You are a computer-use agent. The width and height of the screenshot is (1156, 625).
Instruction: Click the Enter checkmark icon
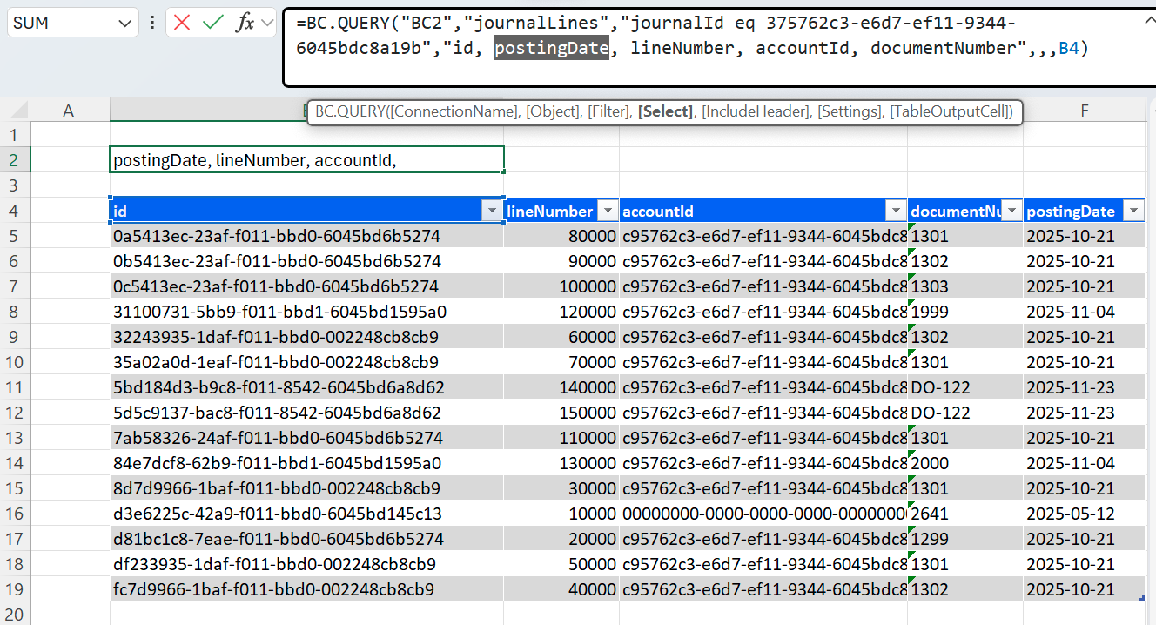212,24
